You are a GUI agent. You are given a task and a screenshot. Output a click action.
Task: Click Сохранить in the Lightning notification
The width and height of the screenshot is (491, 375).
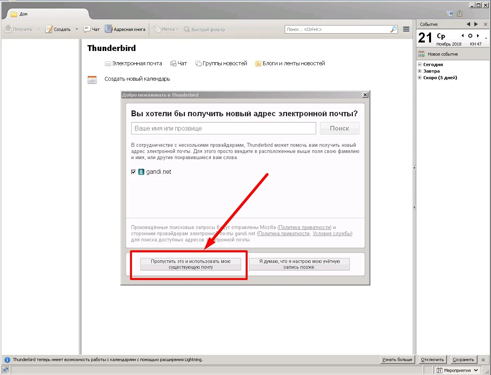click(463, 360)
